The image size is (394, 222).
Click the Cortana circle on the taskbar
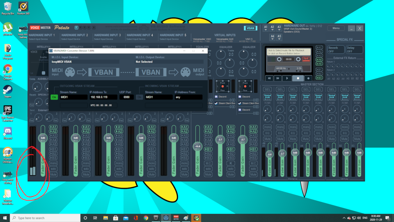click(85, 218)
